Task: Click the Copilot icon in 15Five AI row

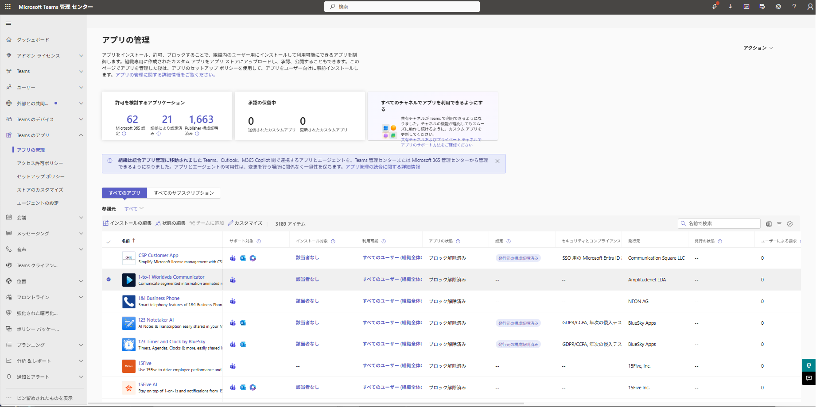Action: click(x=253, y=388)
